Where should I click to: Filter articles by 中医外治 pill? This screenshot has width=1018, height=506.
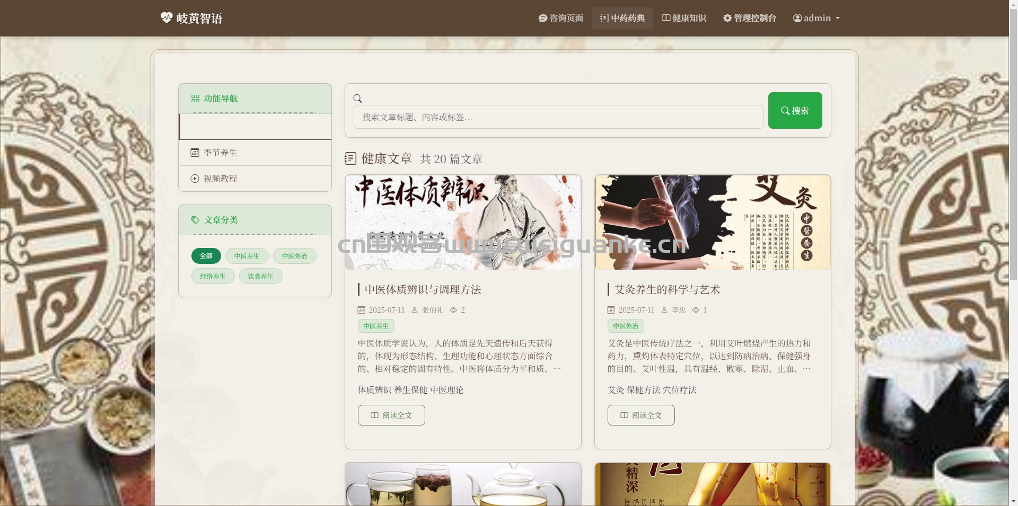295,256
